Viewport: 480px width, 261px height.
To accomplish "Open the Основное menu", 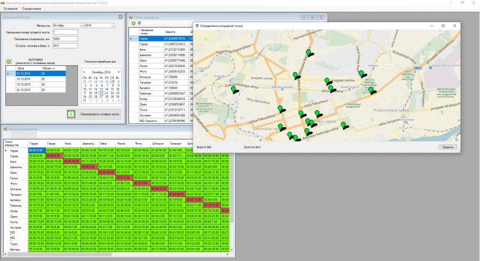I will click(x=10, y=9).
